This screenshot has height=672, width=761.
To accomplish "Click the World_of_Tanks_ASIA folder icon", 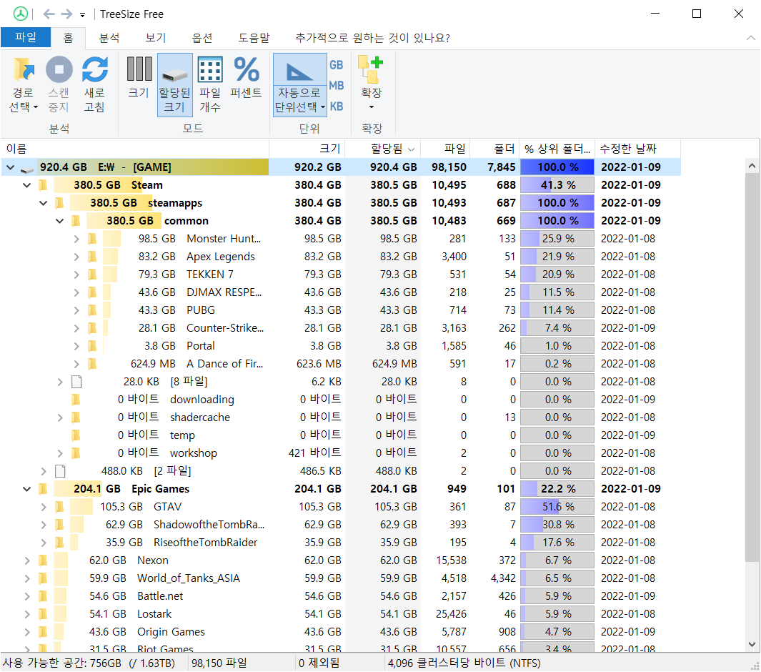I will (43, 578).
